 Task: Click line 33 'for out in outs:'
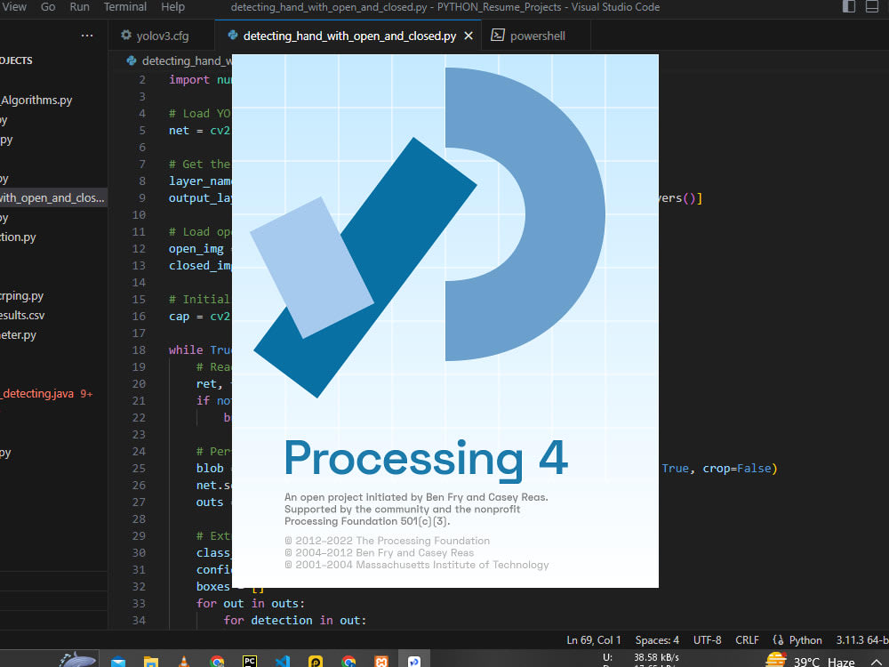coord(250,604)
